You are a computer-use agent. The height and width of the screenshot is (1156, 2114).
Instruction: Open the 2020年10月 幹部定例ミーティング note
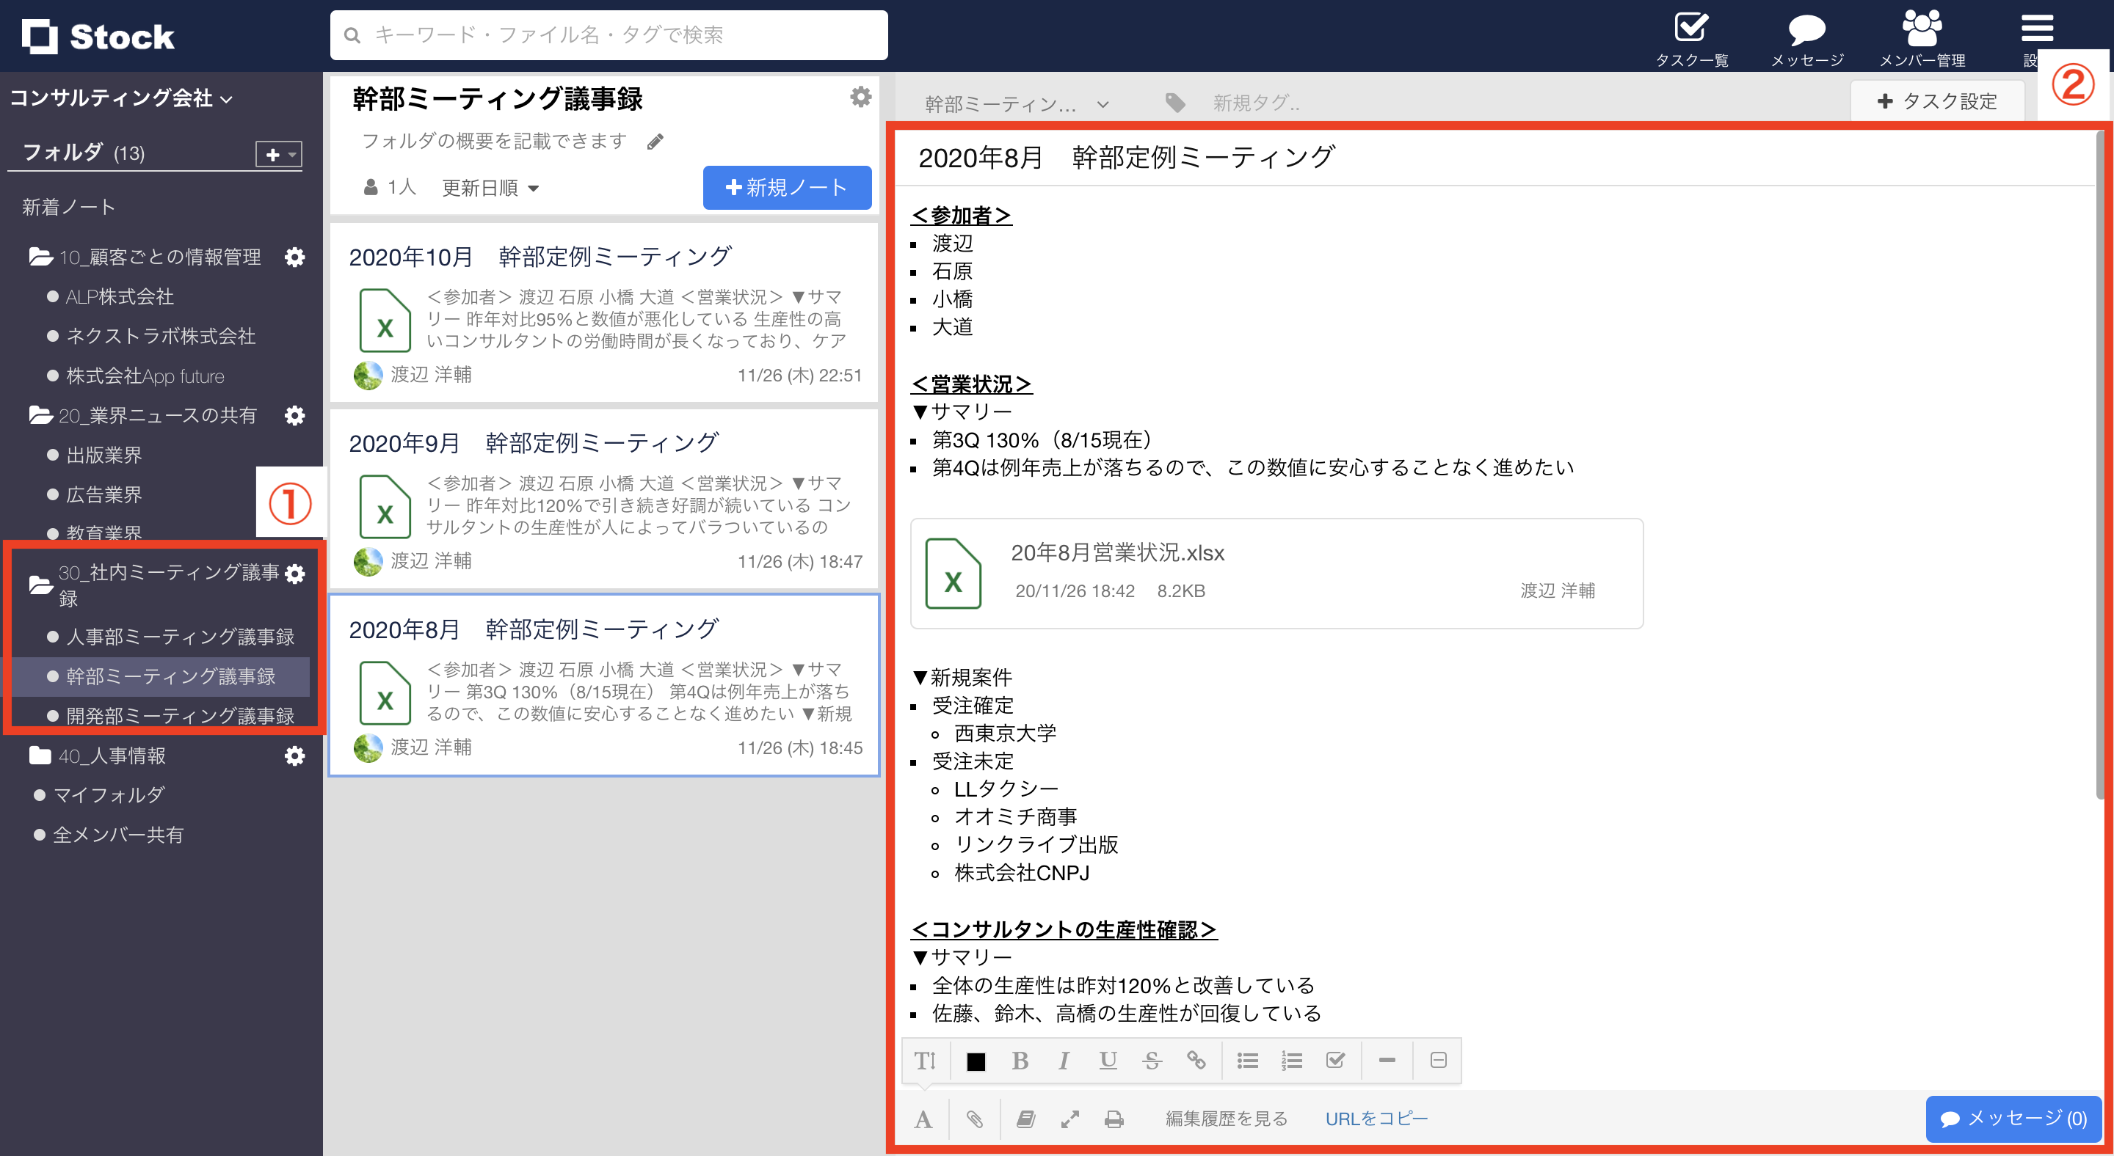tap(605, 314)
